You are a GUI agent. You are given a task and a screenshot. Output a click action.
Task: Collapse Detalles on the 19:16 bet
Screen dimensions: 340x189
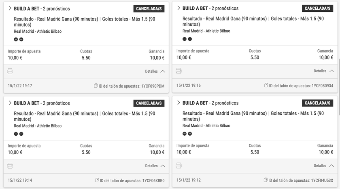324,71
